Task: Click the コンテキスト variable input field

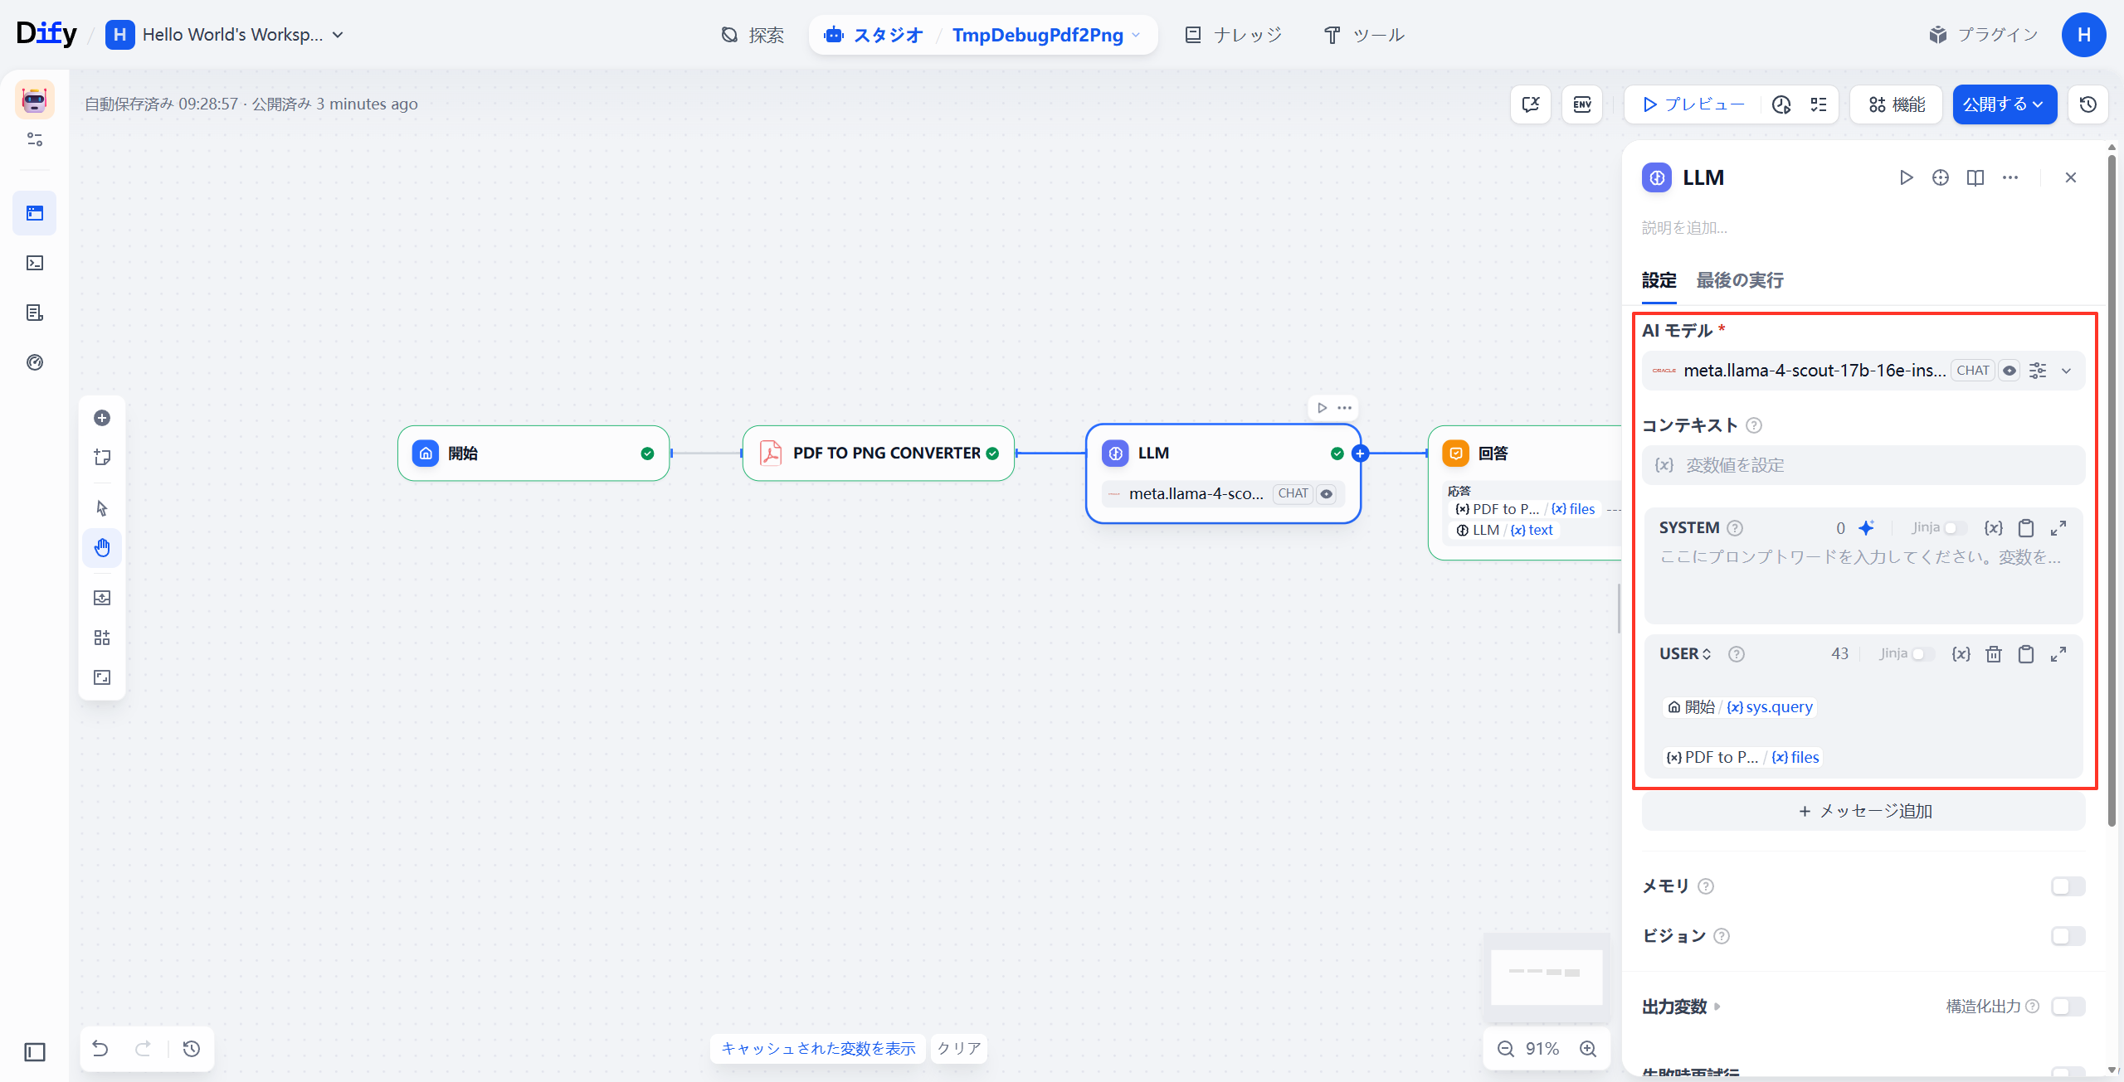Action: pos(1863,465)
